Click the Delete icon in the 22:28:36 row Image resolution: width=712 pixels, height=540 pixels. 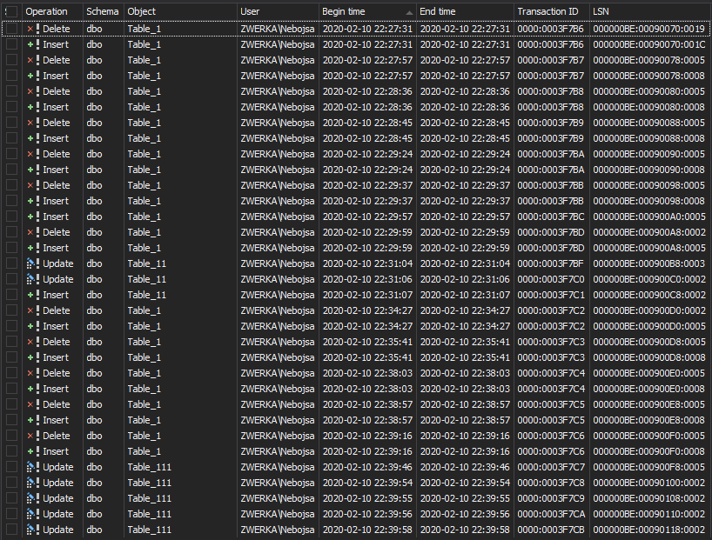coord(30,91)
